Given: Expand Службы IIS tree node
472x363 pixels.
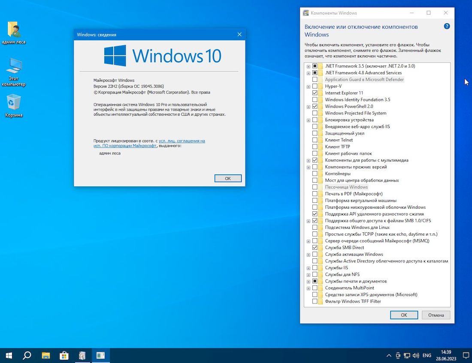Looking at the screenshot, I should [308, 268].
